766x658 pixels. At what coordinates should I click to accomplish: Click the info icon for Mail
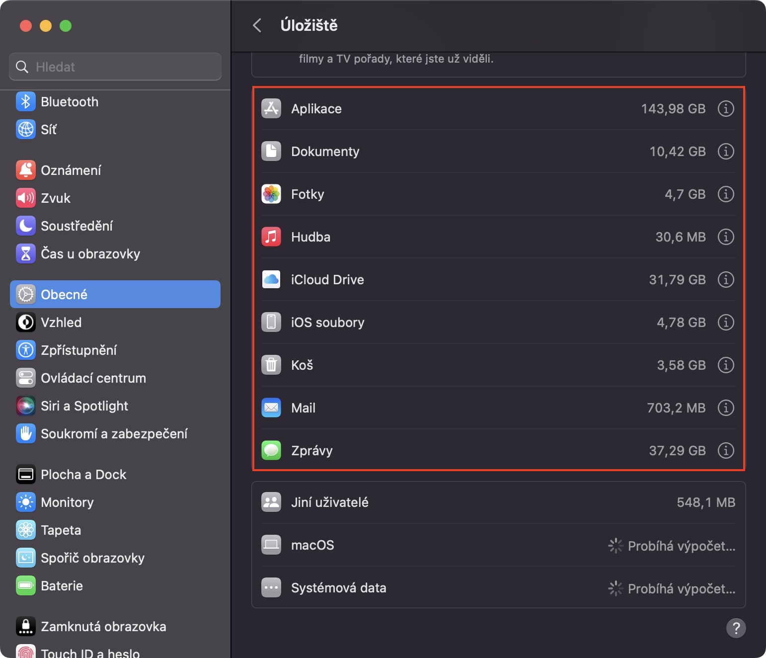point(726,408)
